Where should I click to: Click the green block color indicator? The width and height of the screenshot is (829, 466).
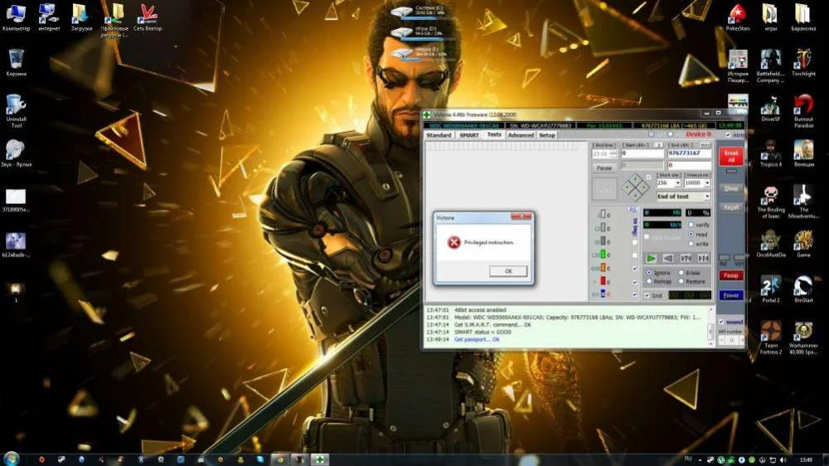coord(602,255)
